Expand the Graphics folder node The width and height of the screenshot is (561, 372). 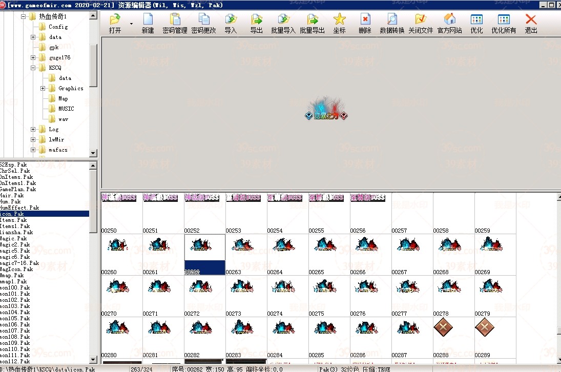pyautogui.click(x=43, y=88)
